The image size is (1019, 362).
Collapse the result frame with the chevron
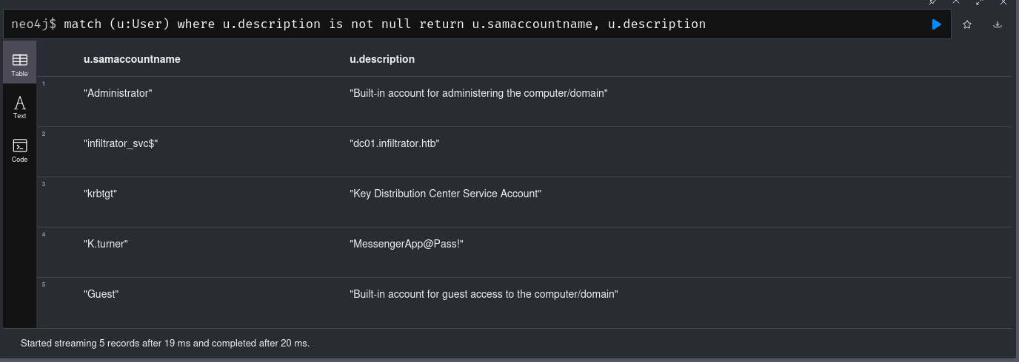coord(956,2)
